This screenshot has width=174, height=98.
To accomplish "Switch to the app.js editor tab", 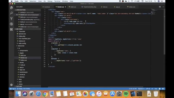I will tap(118, 7).
